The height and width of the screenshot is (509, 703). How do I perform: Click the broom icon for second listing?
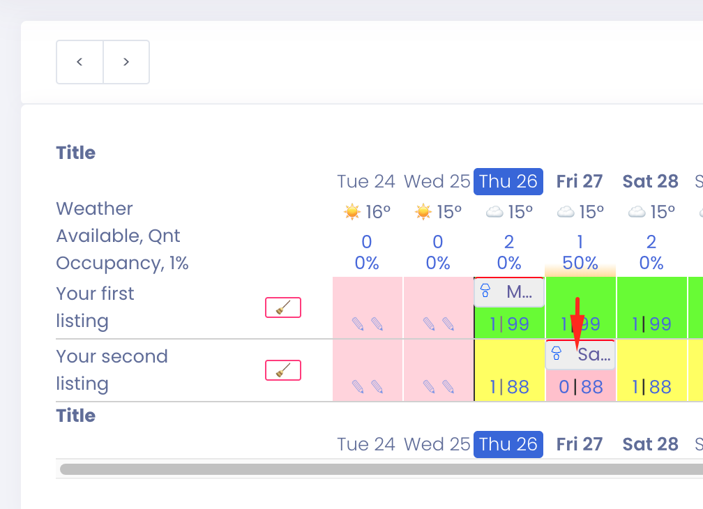coord(282,370)
